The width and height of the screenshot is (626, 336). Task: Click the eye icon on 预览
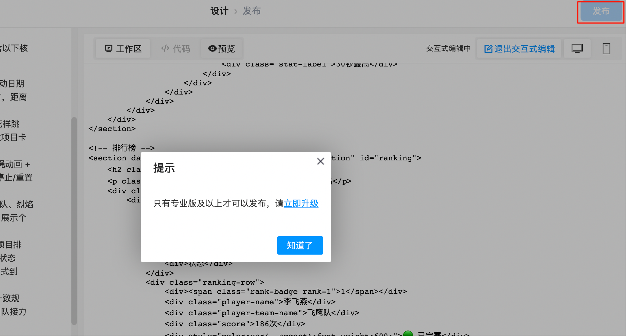pyautogui.click(x=212, y=48)
